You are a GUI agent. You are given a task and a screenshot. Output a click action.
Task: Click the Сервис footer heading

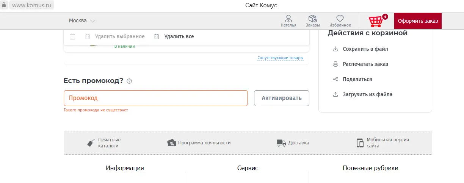tap(248, 168)
